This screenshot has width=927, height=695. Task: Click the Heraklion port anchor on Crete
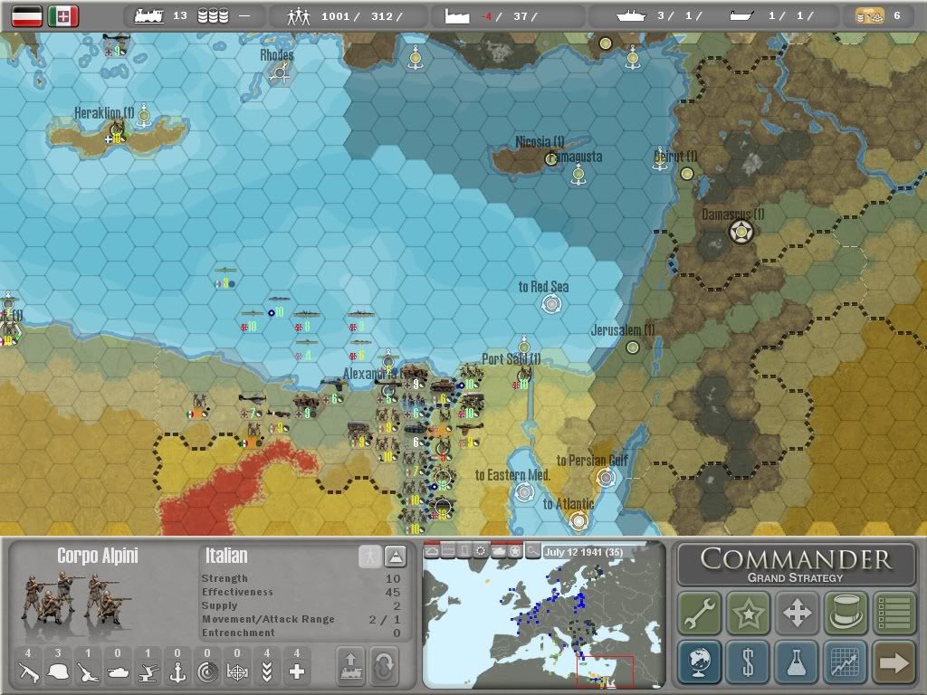click(144, 116)
